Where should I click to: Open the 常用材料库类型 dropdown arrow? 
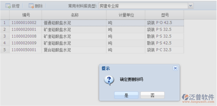(x=191, y=6)
